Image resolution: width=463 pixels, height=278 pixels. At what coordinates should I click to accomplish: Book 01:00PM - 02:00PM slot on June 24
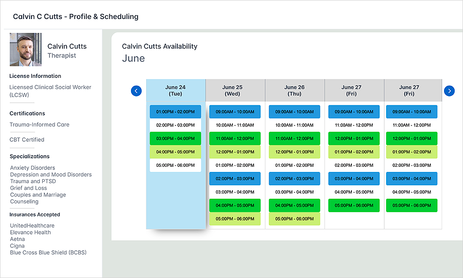click(x=175, y=112)
